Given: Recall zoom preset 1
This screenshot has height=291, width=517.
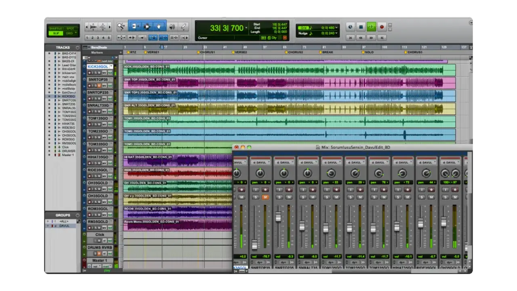Looking at the screenshot, I should click(88, 38).
